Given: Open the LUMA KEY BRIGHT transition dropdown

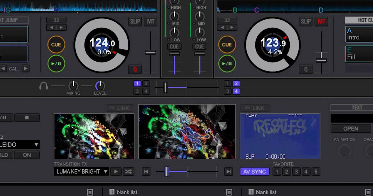Looking at the screenshot, I should pos(81,171).
